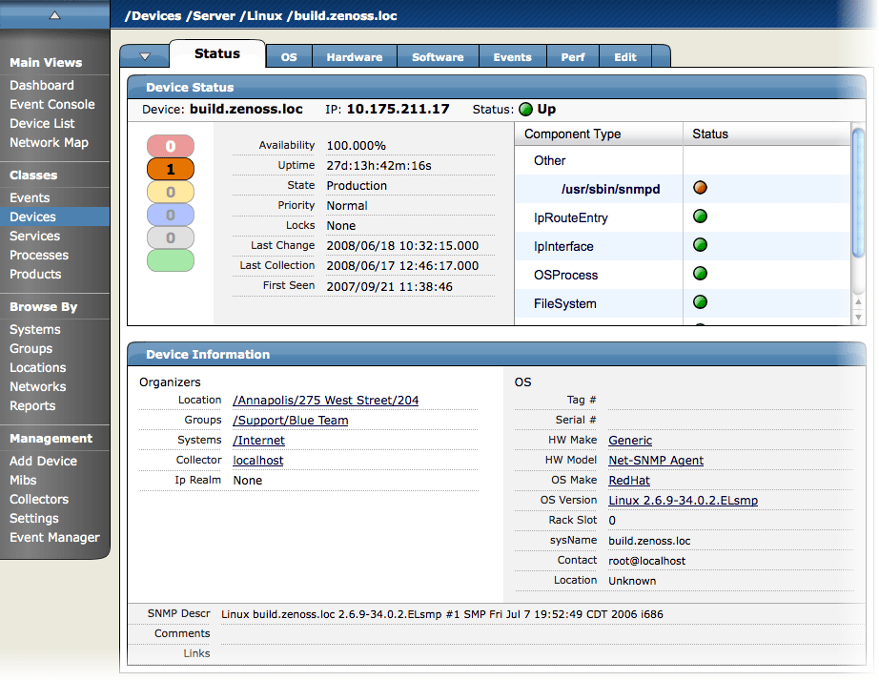Open the page menu dropdown triangle tab

click(x=145, y=56)
